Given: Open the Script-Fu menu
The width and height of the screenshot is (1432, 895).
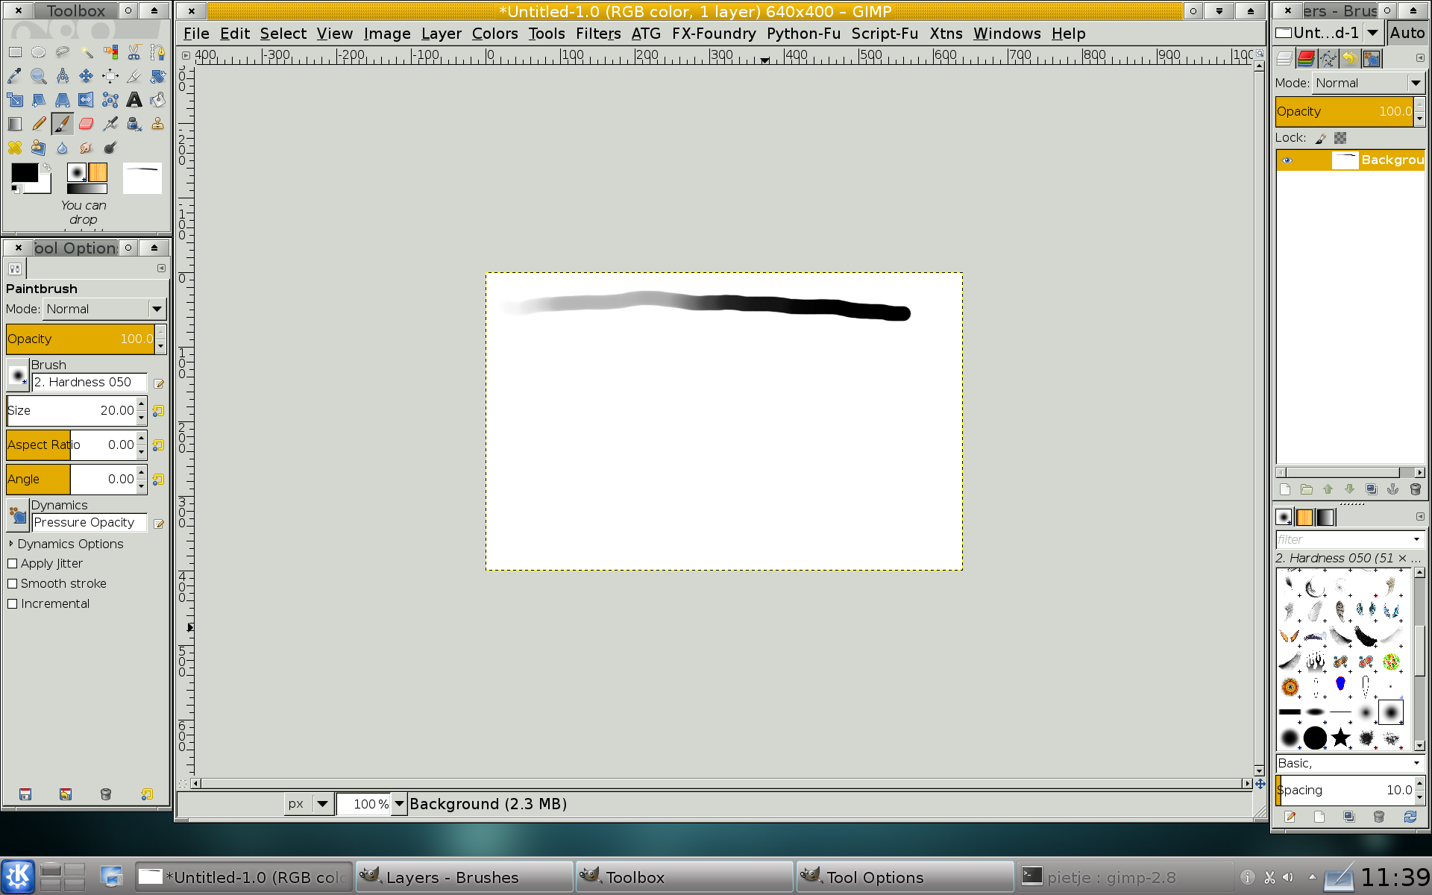Looking at the screenshot, I should pyautogui.click(x=885, y=34).
